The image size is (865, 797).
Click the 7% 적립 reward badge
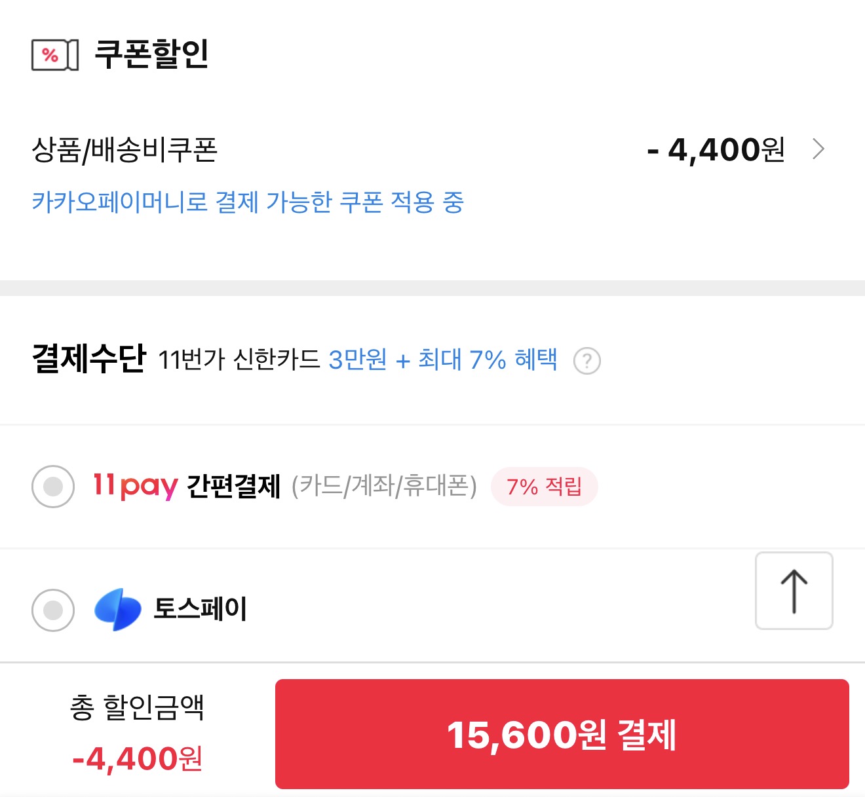544,486
